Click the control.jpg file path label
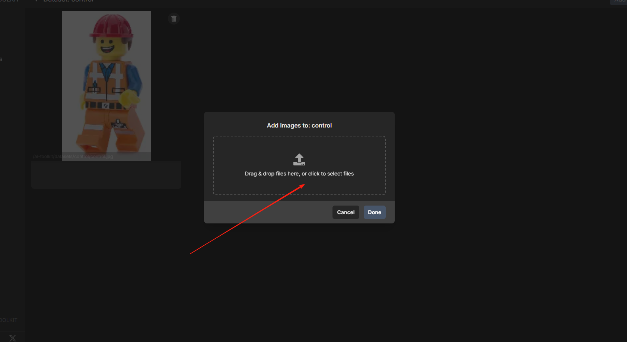This screenshot has width=627, height=342. 73,157
